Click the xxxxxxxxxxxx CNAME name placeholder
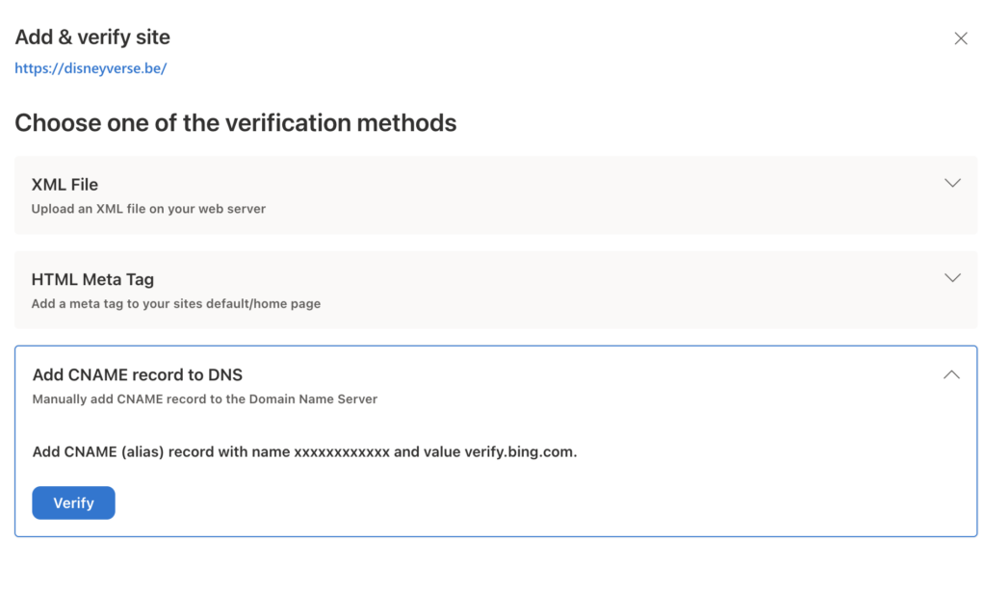 (x=341, y=452)
